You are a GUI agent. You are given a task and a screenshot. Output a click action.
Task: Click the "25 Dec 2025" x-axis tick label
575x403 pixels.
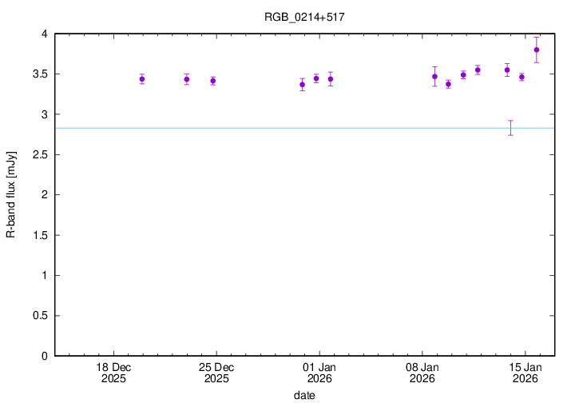[x=216, y=373]
